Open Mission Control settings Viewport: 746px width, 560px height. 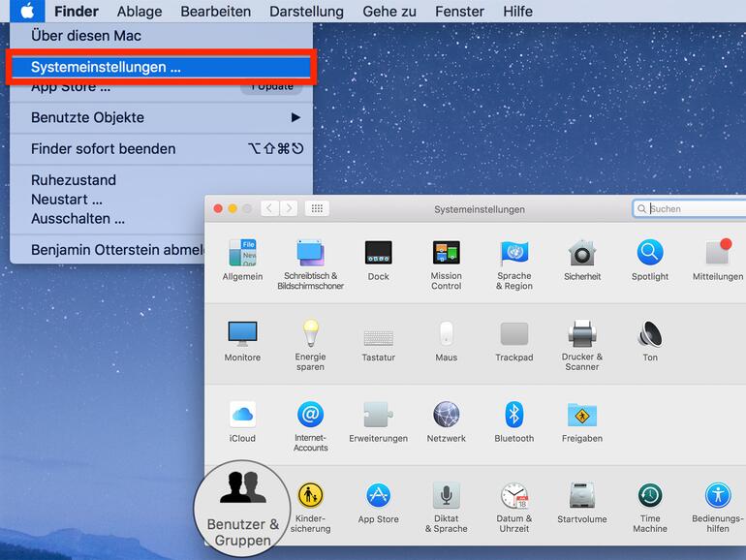(446, 264)
